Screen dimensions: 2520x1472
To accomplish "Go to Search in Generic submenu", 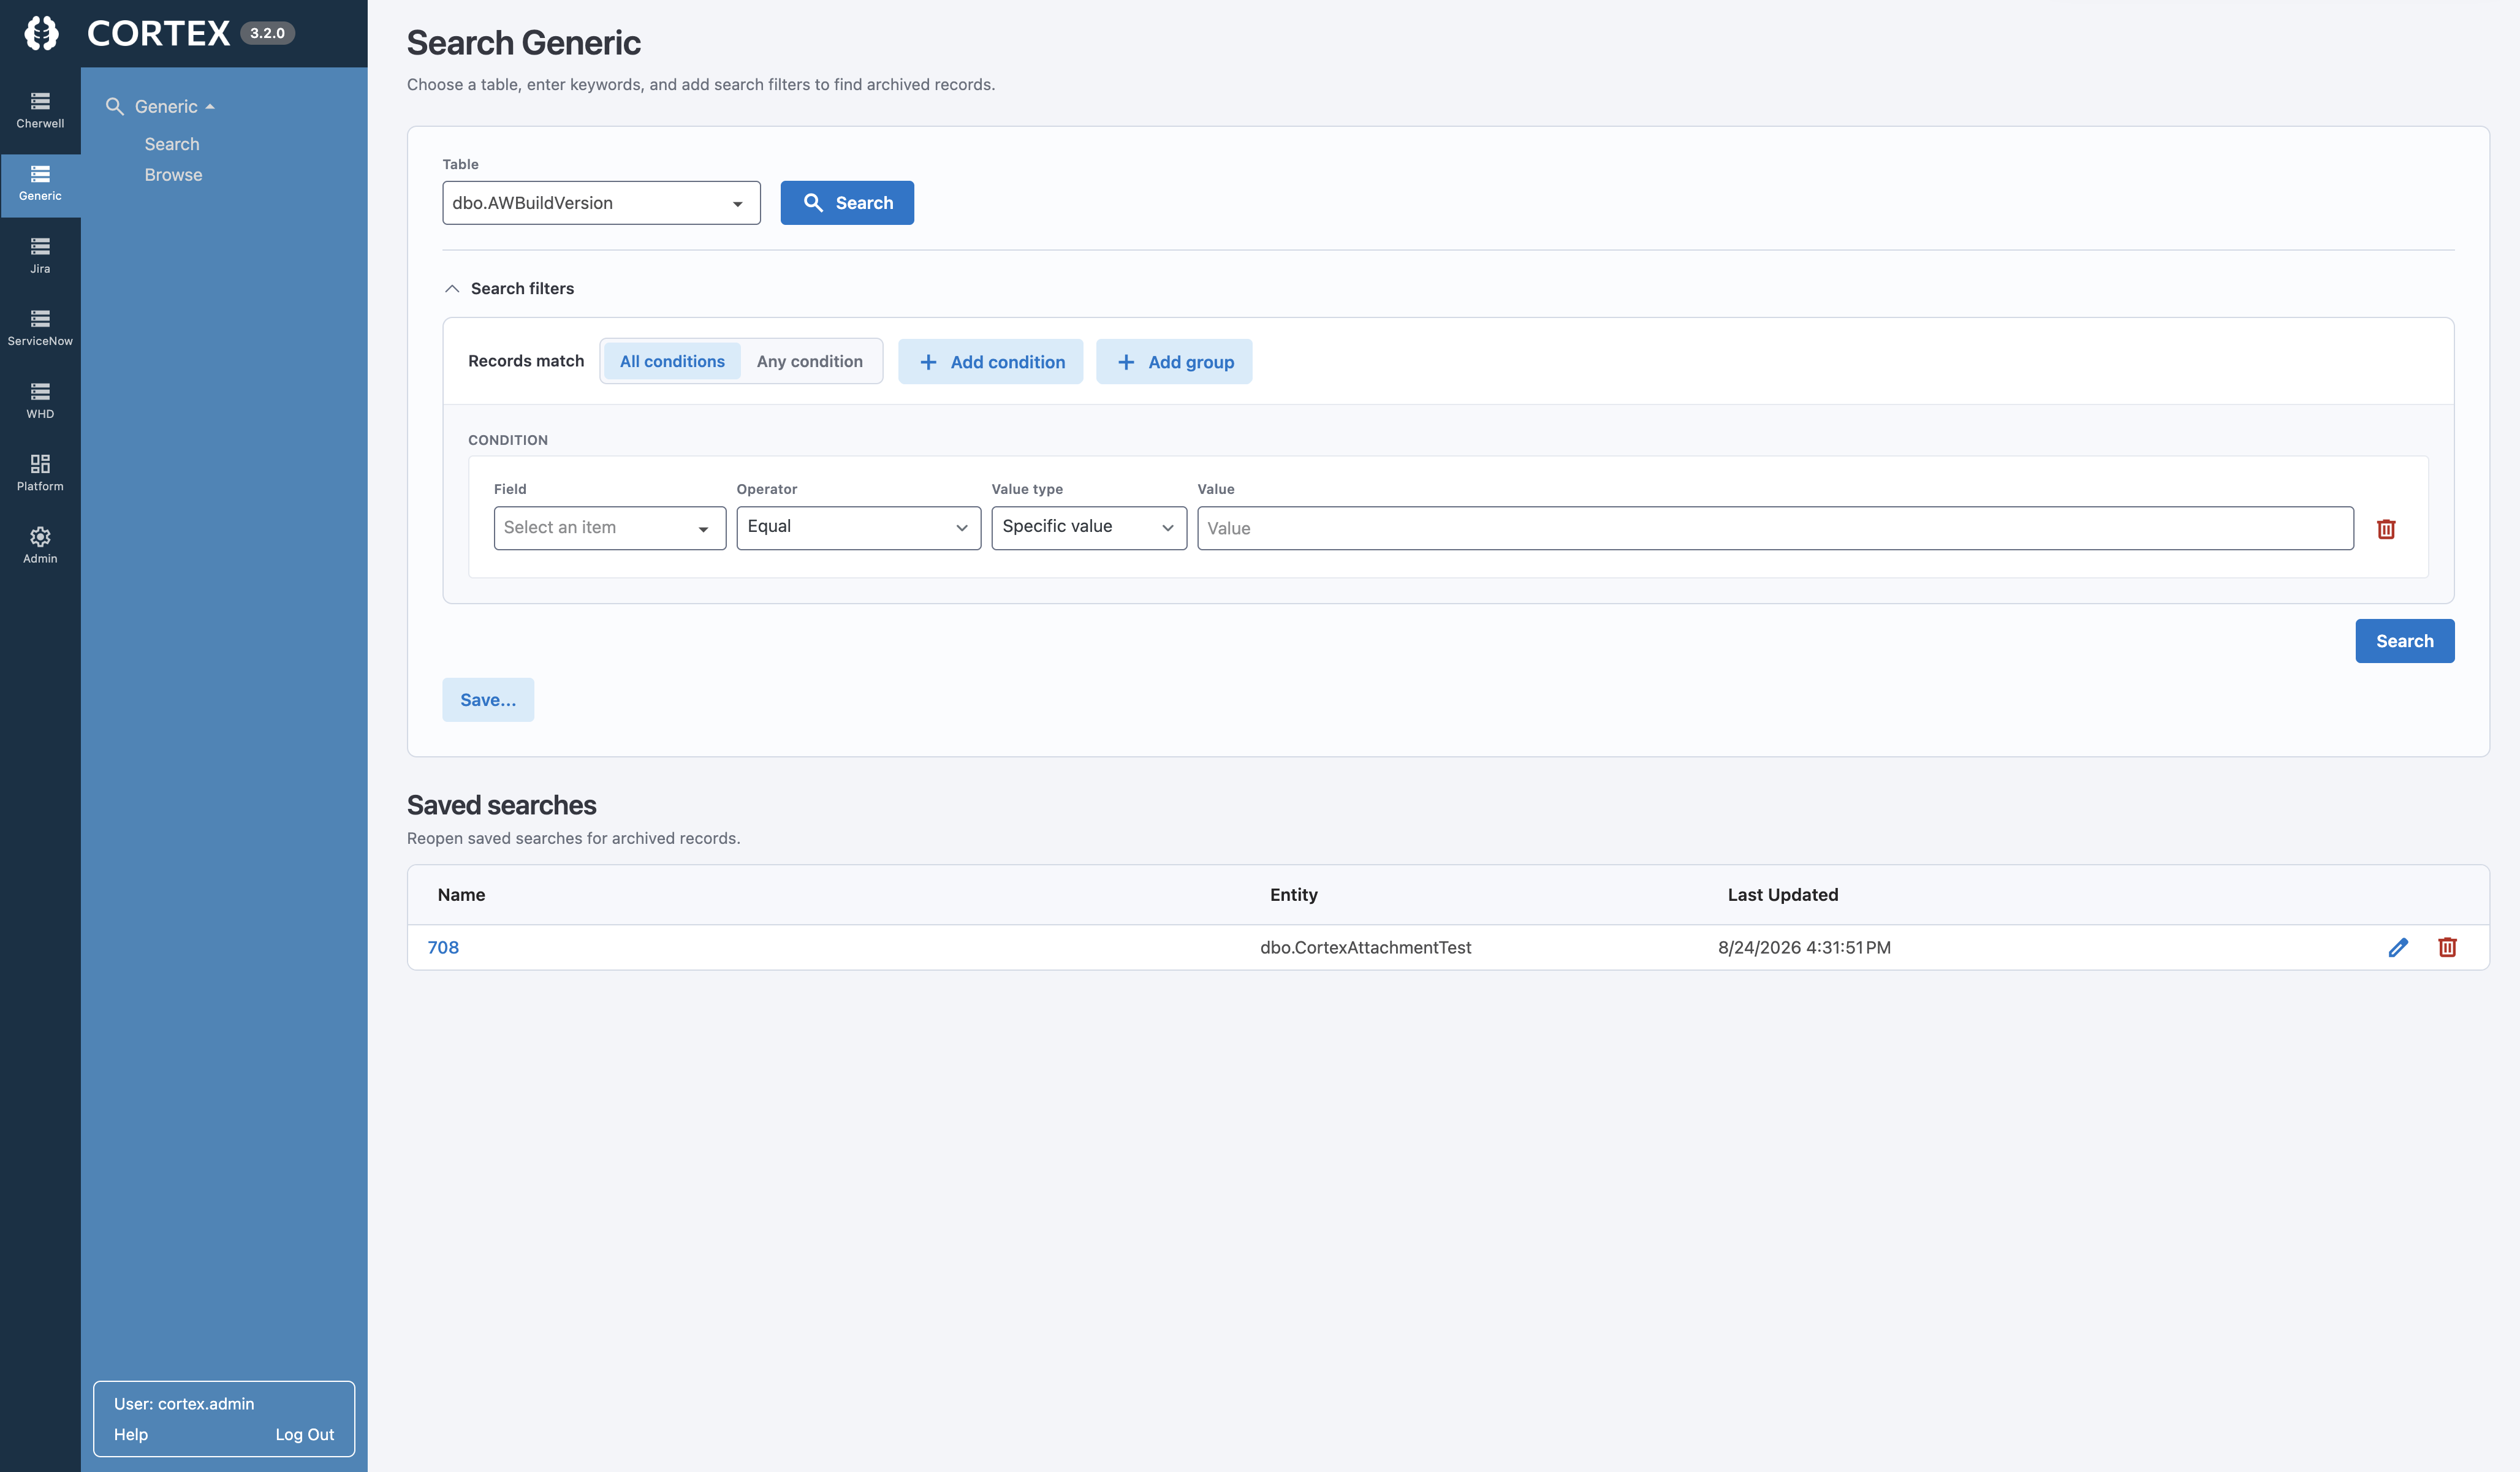I will [x=172, y=144].
